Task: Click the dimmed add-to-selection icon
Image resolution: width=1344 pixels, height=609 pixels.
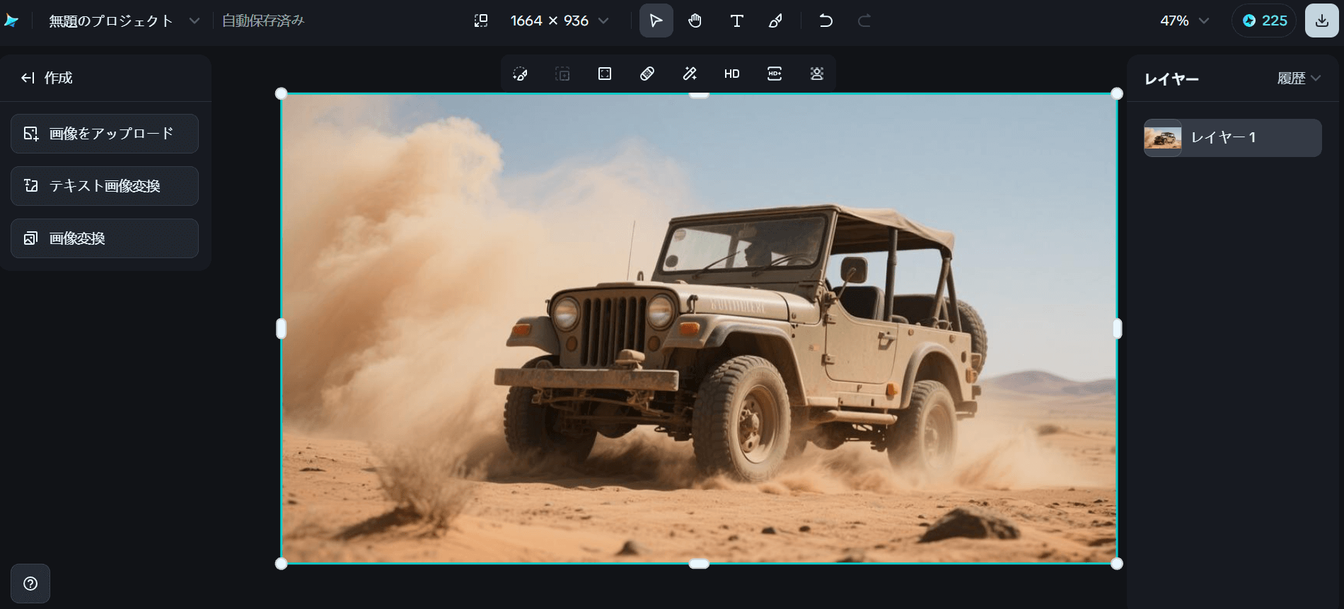Action: coord(562,74)
